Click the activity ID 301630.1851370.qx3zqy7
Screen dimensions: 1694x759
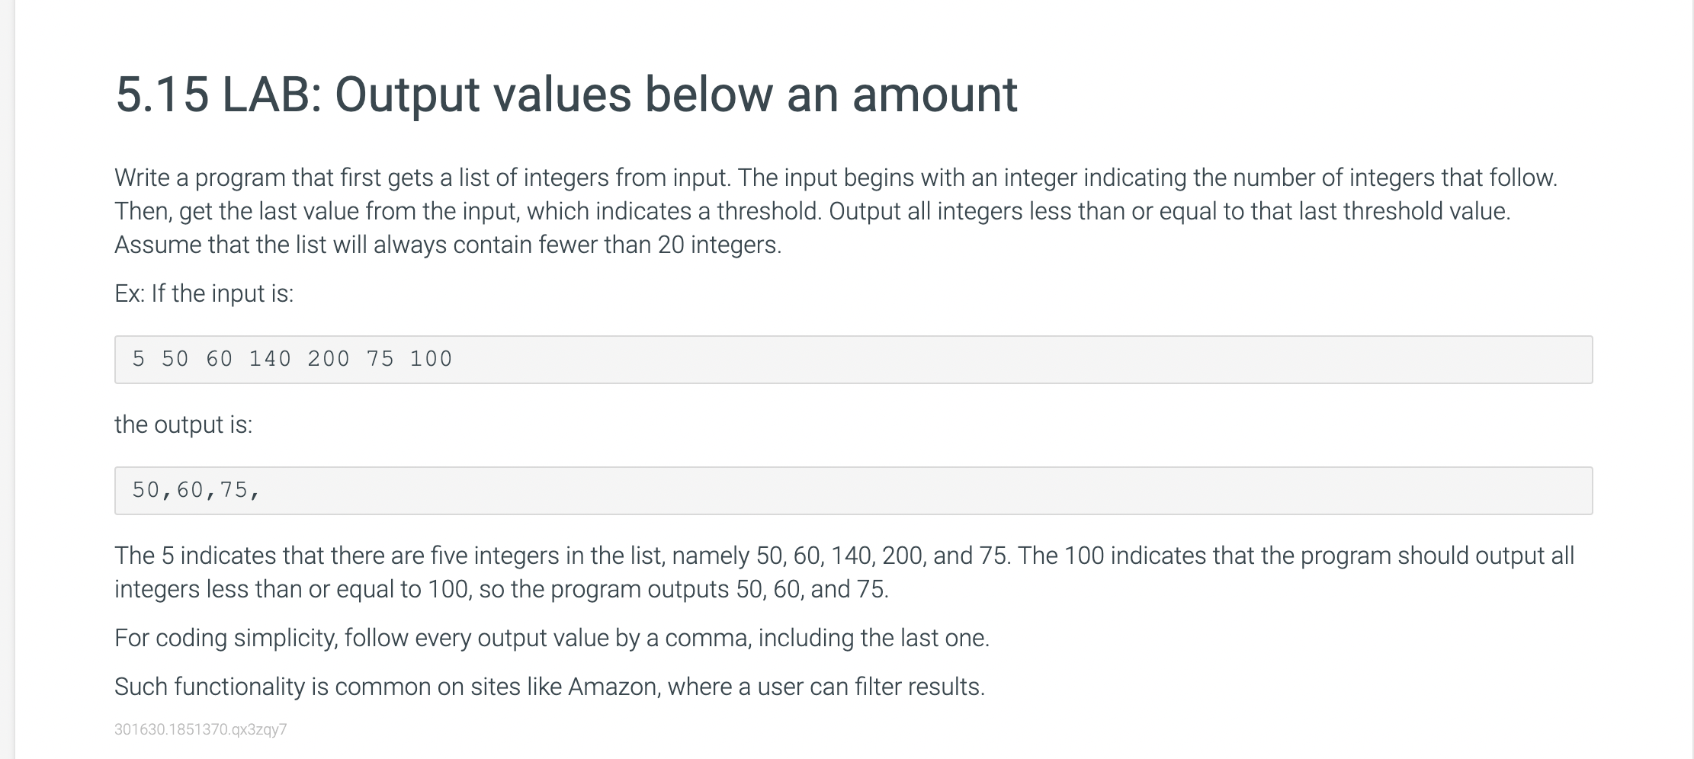coord(201,729)
